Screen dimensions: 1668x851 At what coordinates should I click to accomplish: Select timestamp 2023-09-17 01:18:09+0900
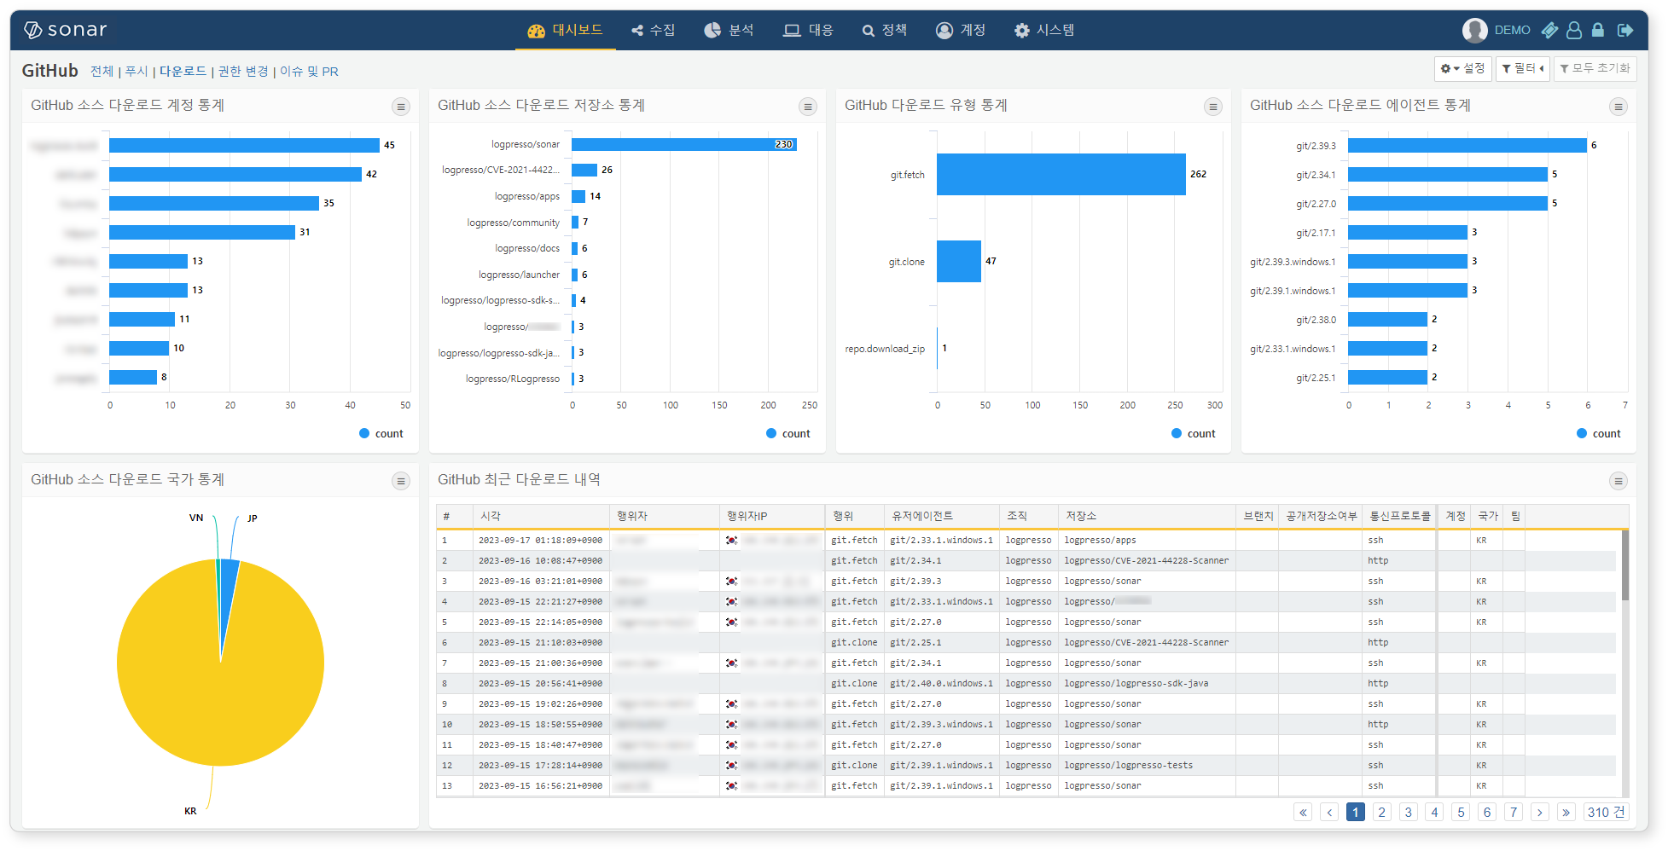pyautogui.click(x=540, y=540)
